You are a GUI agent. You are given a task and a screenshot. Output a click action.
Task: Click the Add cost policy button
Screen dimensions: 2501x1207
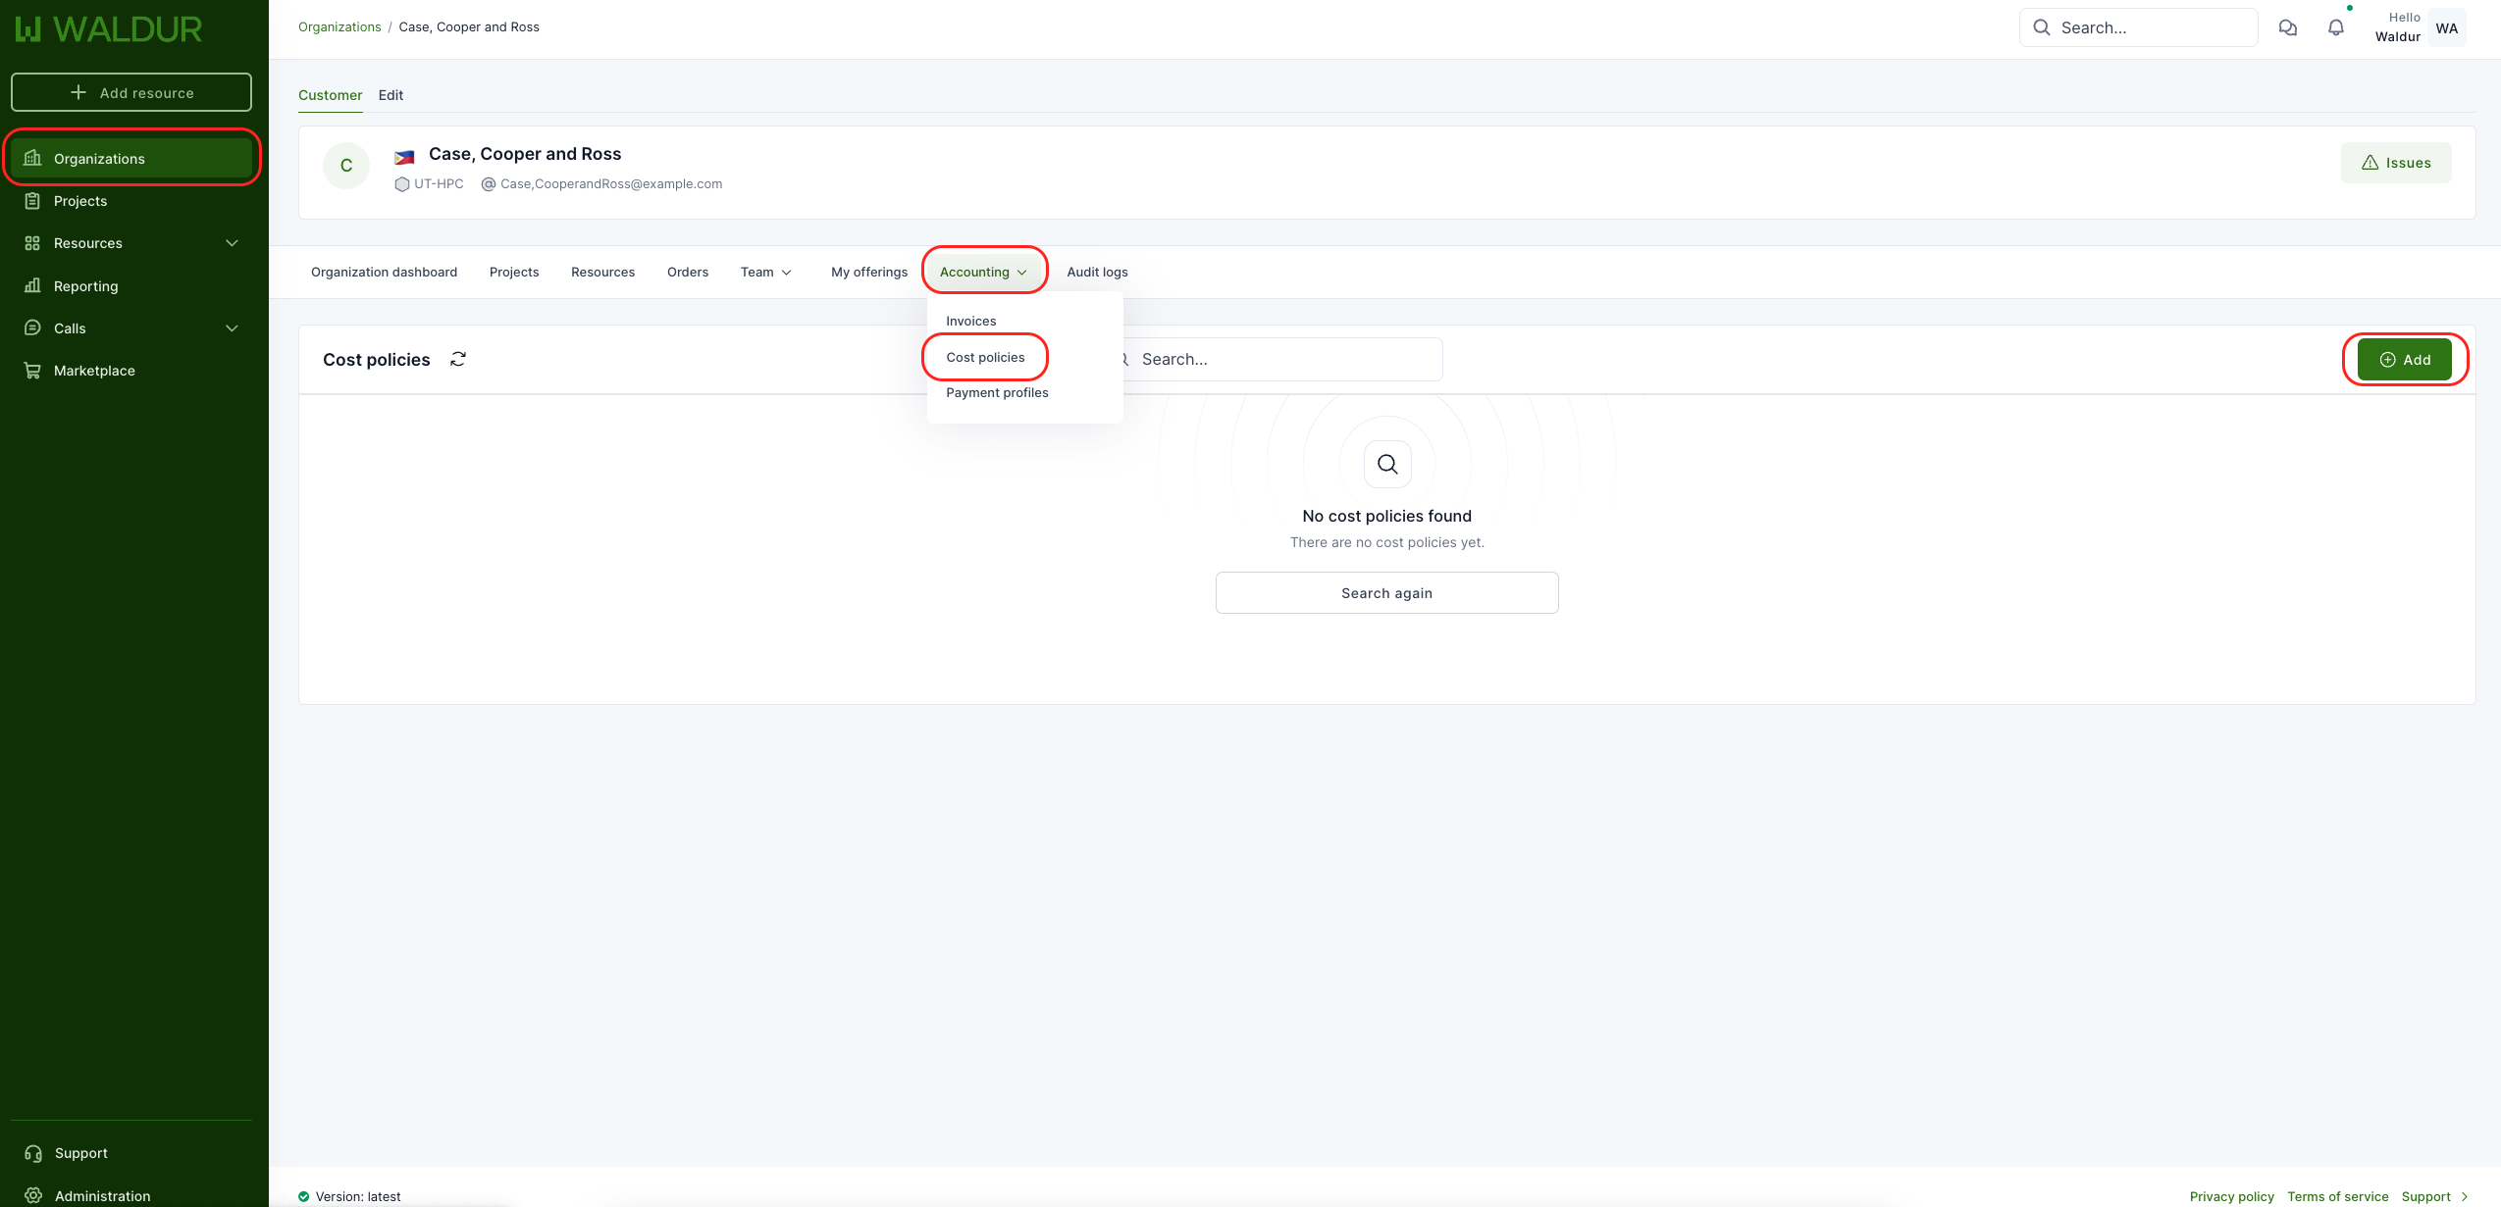point(2404,360)
